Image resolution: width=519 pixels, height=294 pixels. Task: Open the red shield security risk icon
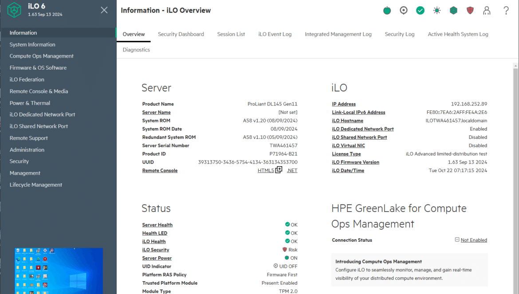click(x=470, y=11)
